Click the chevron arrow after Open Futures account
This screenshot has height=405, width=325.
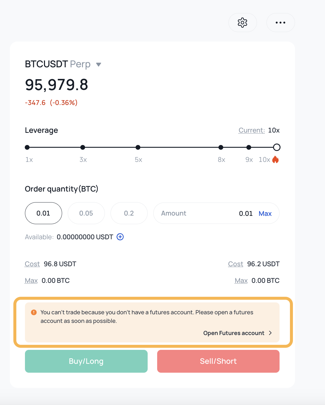[x=270, y=333]
